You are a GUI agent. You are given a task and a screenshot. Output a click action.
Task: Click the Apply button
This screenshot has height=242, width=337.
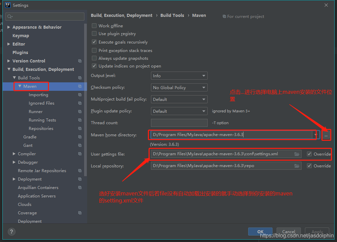tap(317, 232)
